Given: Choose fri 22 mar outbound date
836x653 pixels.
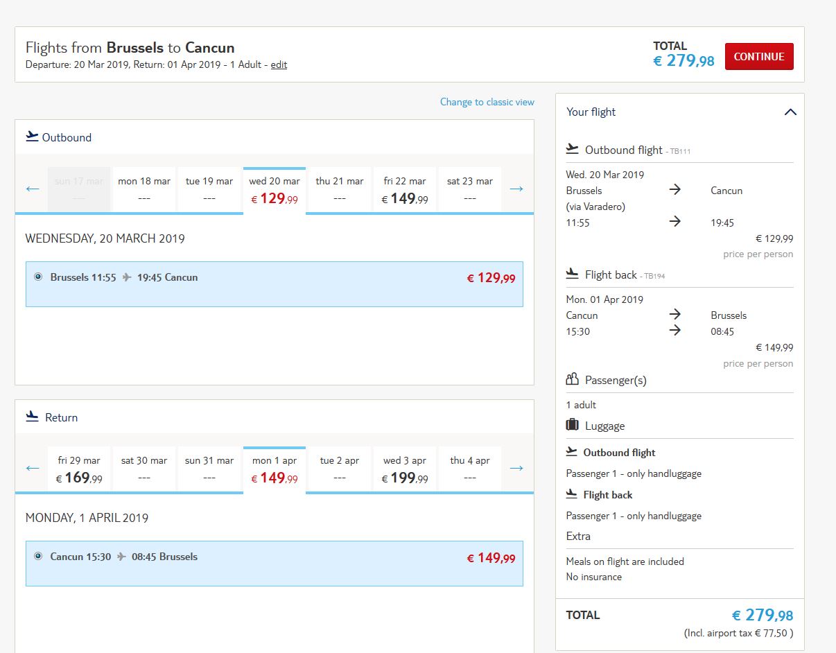Looking at the screenshot, I should [405, 189].
